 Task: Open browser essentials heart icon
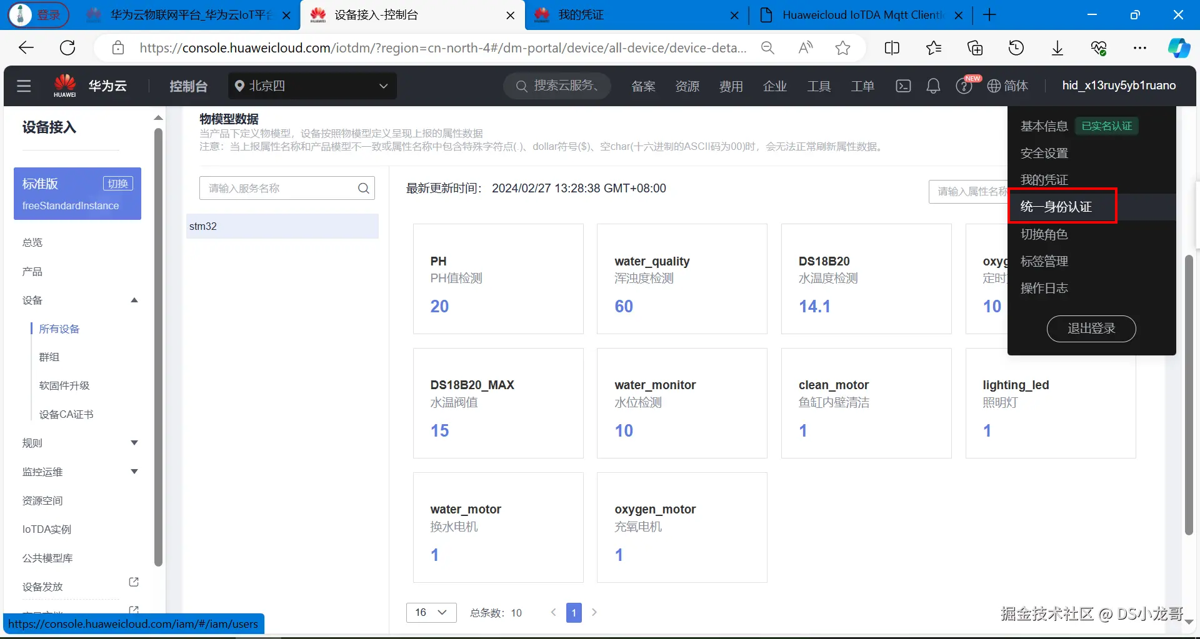coord(1099,47)
